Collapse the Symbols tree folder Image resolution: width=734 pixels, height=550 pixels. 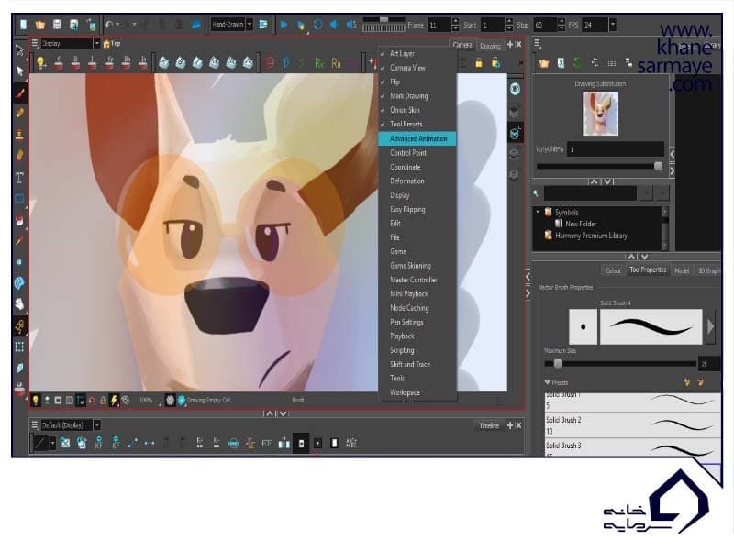(x=538, y=212)
